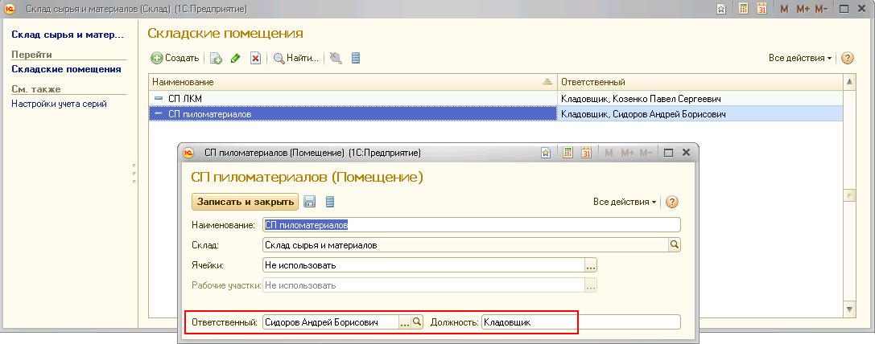Screen dimensions: 875x344
Task: Maximize the СП пиломатериалов dialog
Action: pos(669,153)
